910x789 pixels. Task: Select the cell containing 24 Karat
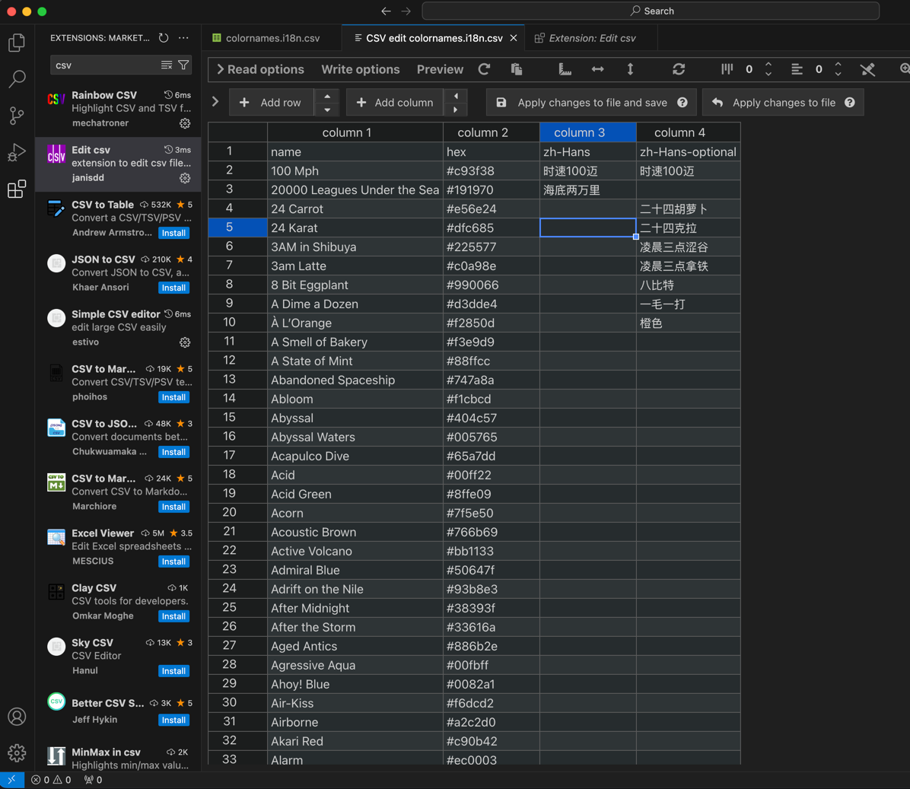355,227
